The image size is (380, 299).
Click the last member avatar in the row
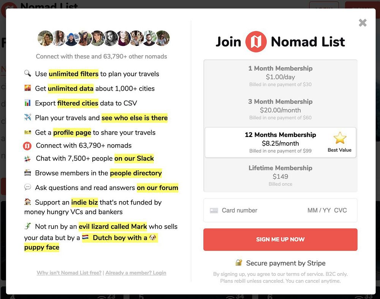[x=162, y=38]
